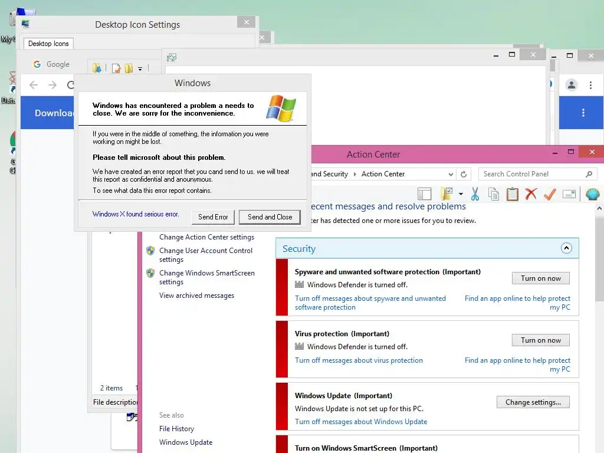Click the orange checkmark icon in Action Center toolbar
The image size is (604, 453).
click(x=550, y=194)
